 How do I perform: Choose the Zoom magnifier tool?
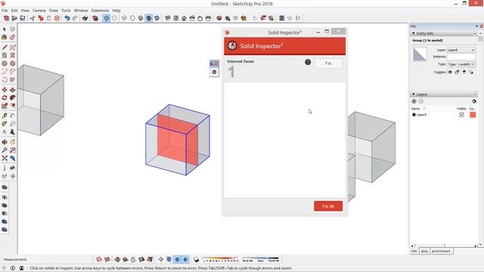coord(5,150)
